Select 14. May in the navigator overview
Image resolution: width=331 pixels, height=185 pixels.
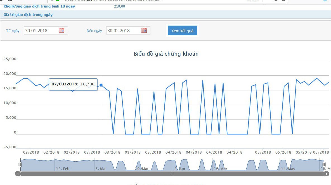click(288, 169)
